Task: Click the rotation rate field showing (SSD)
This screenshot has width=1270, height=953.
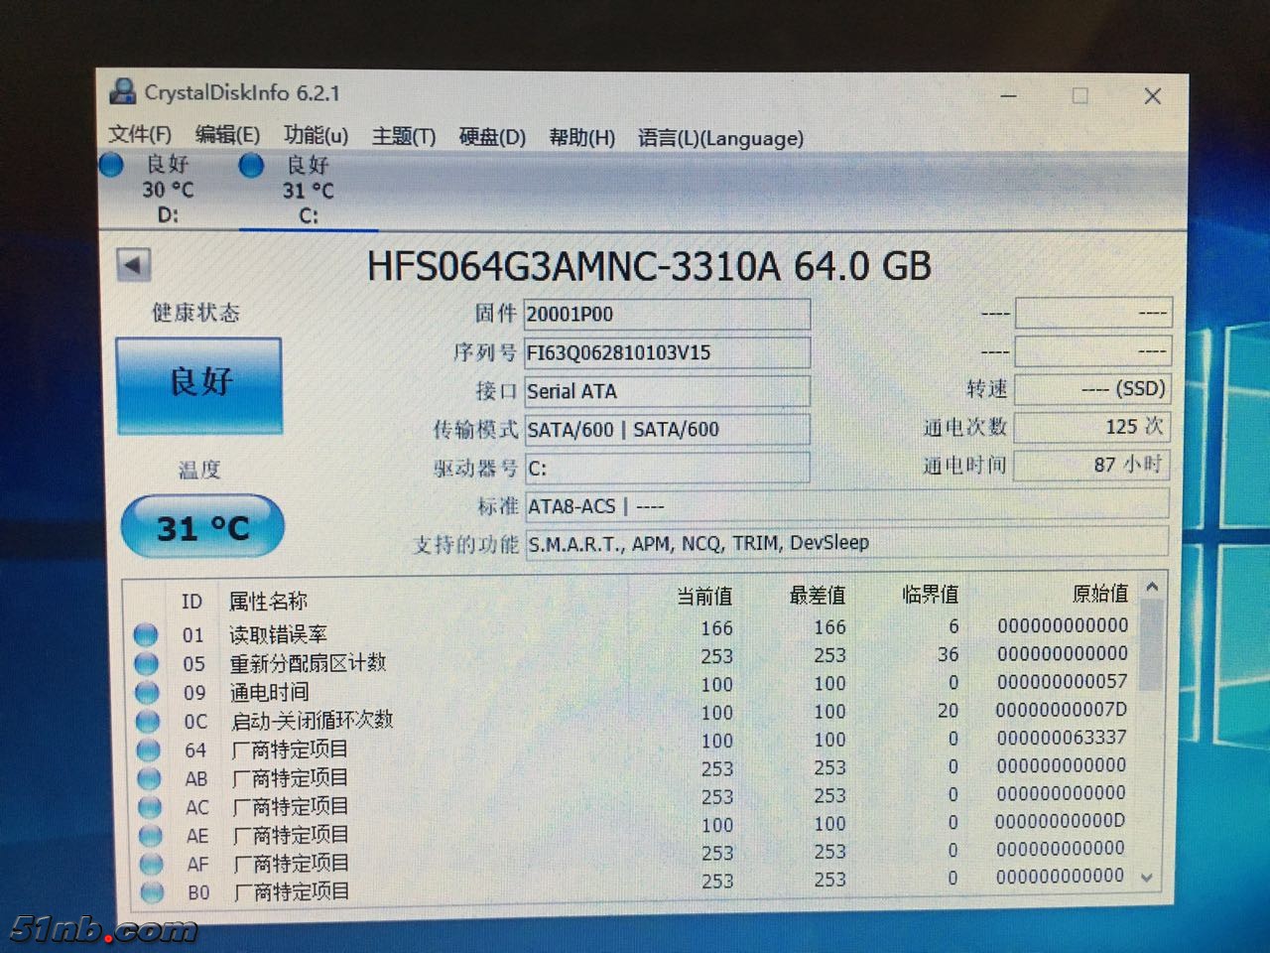Action: point(1092,388)
